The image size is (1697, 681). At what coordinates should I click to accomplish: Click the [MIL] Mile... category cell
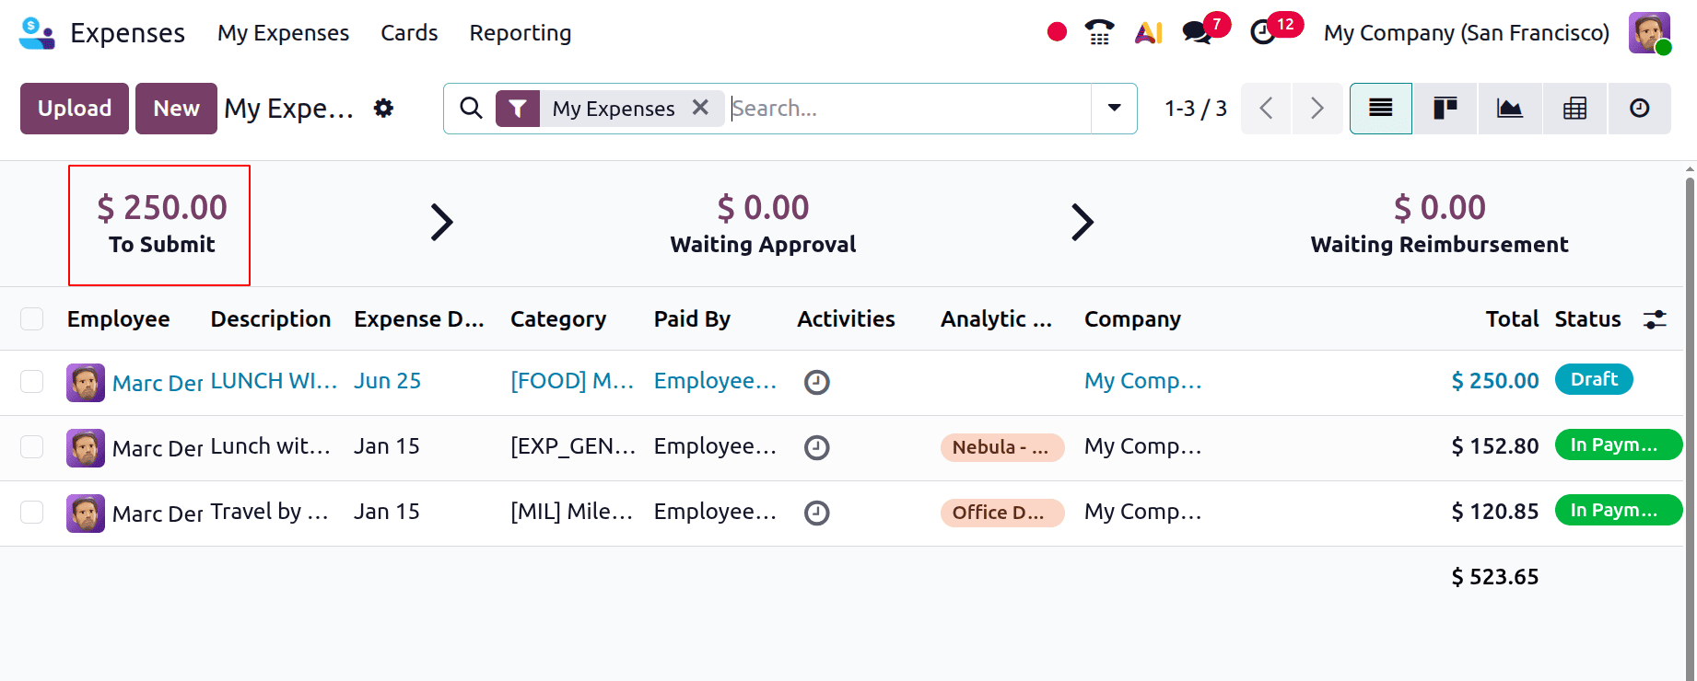[571, 512]
